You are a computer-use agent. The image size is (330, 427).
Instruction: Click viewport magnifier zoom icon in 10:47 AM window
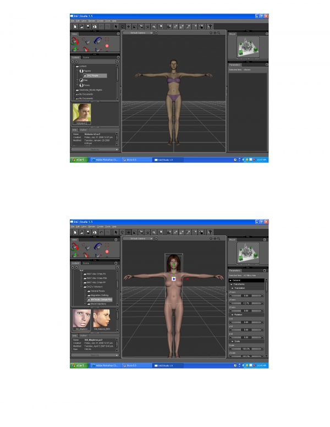click(x=219, y=33)
